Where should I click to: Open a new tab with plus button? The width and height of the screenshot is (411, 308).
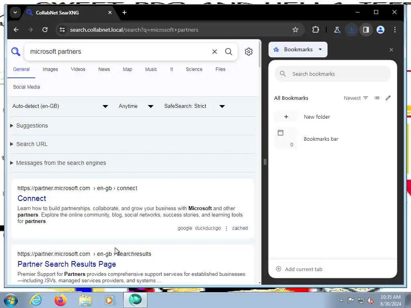(124, 12)
